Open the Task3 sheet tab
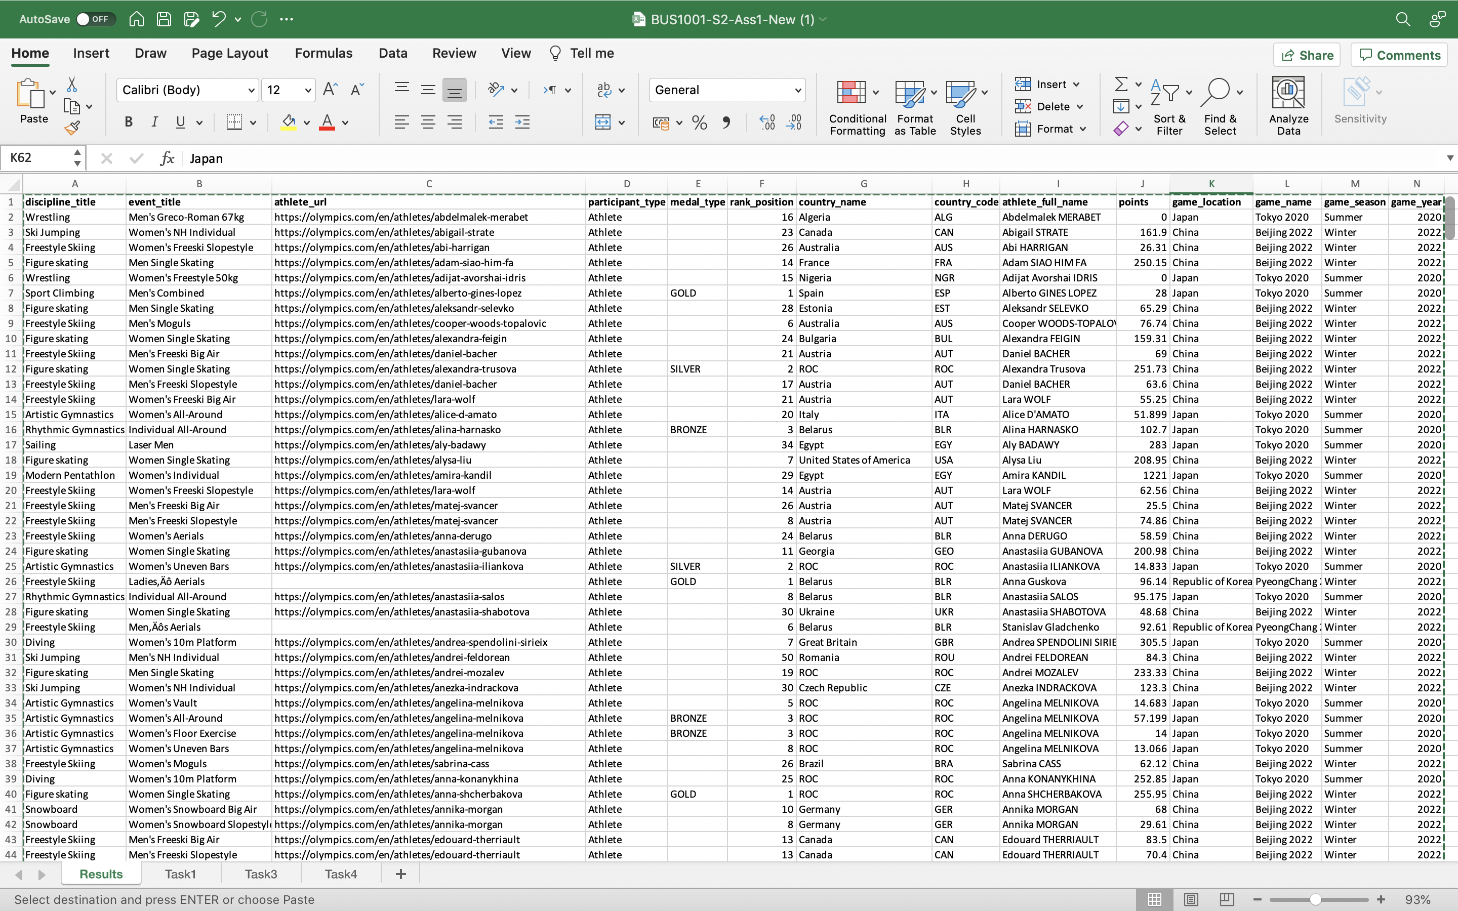The height and width of the screenshot is (911, 1458). click(260, 874)
